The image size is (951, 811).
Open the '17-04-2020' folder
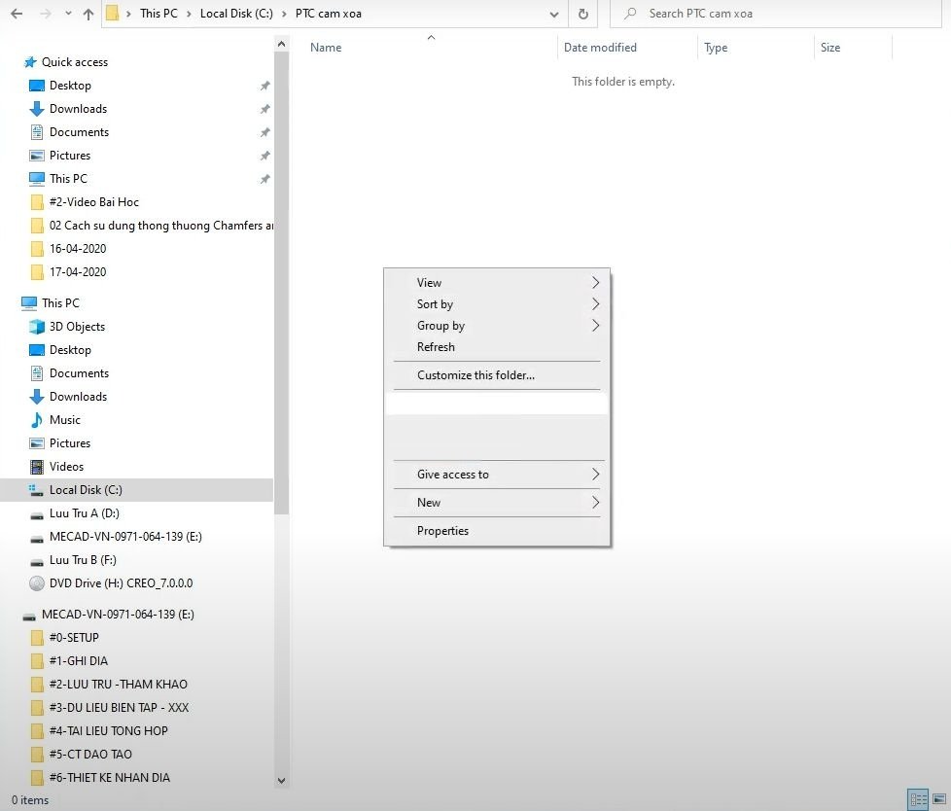[78, 271]
